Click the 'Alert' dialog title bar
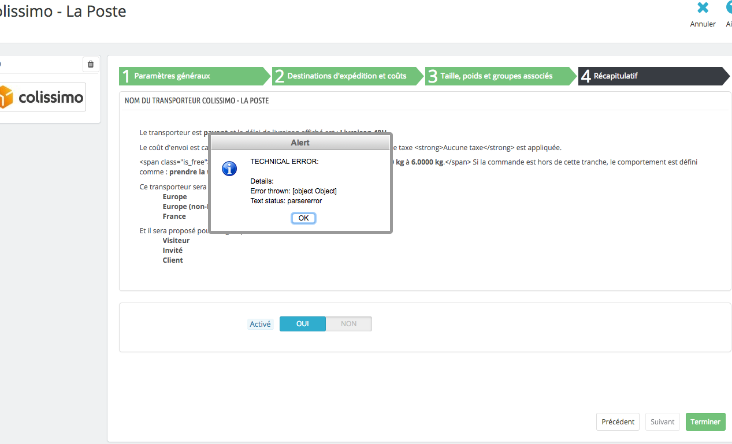The width and height of the screenshot is (732, 444). coord(300,143)
